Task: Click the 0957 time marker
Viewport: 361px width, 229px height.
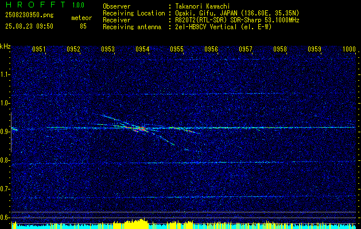Action: (246, 49)
